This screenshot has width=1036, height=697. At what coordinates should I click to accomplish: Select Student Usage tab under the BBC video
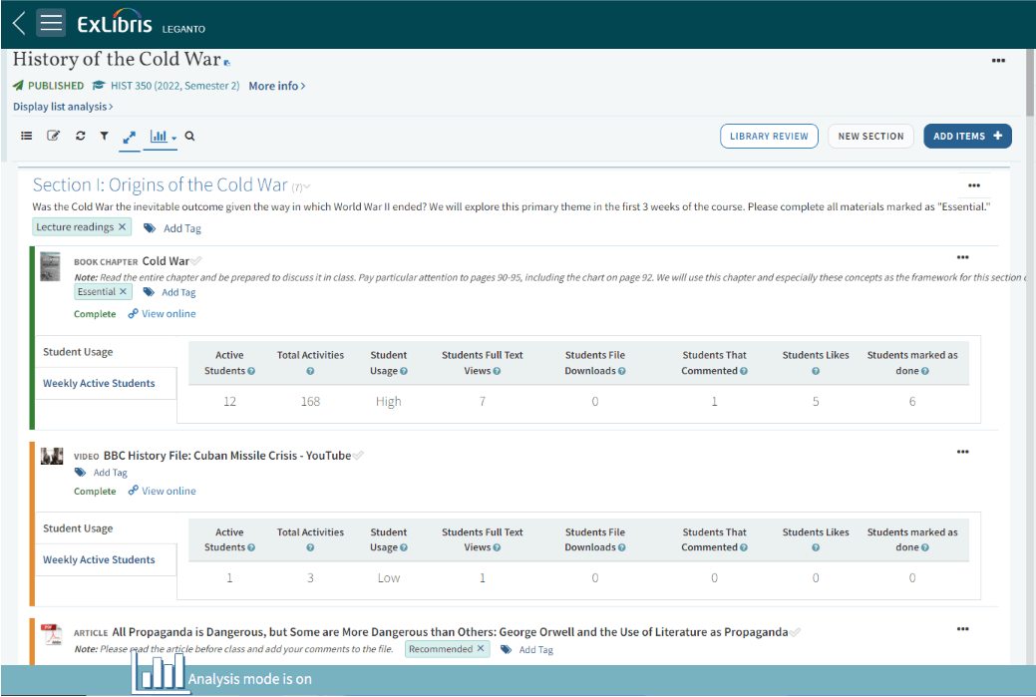point(78,528)
